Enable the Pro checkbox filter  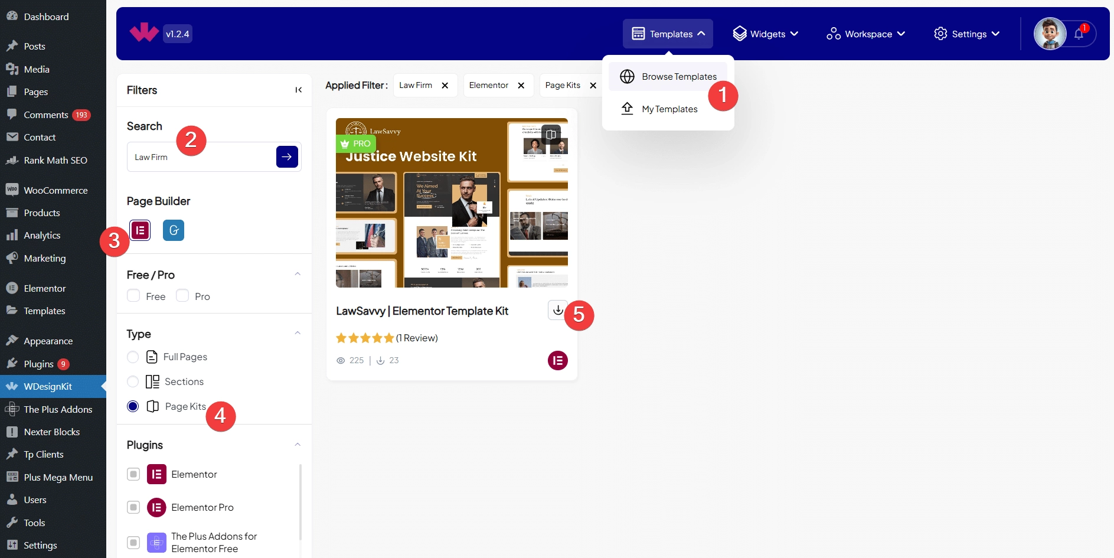tap(182, 296)
